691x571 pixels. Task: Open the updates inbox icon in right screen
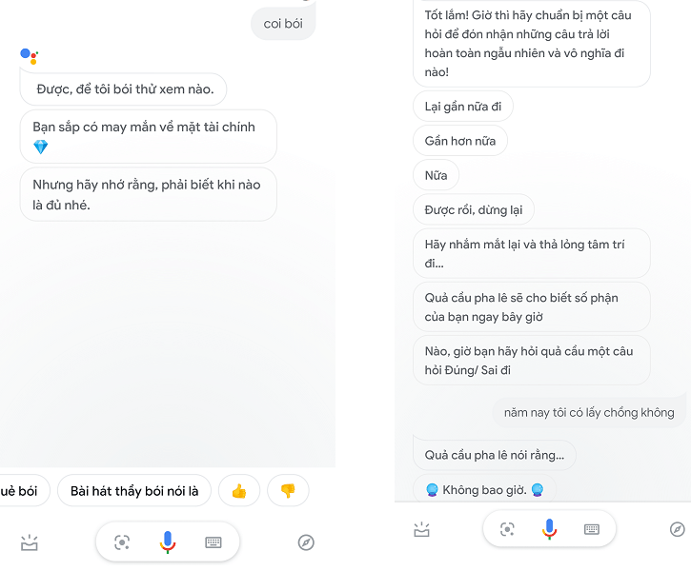click(421, 529)
